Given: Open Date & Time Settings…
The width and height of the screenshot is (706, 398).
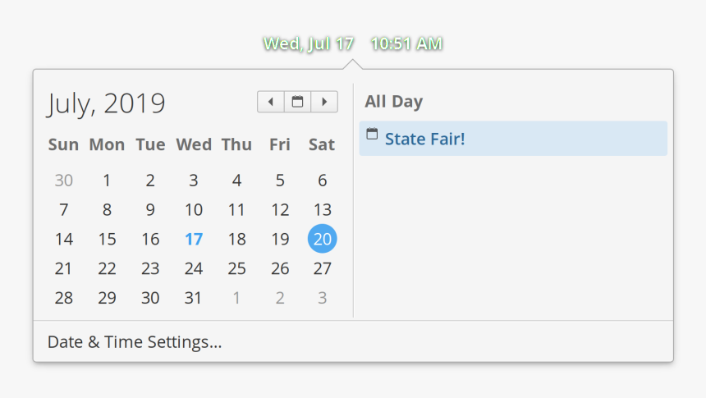Looking at the screenshot, I should coord(135,341).
